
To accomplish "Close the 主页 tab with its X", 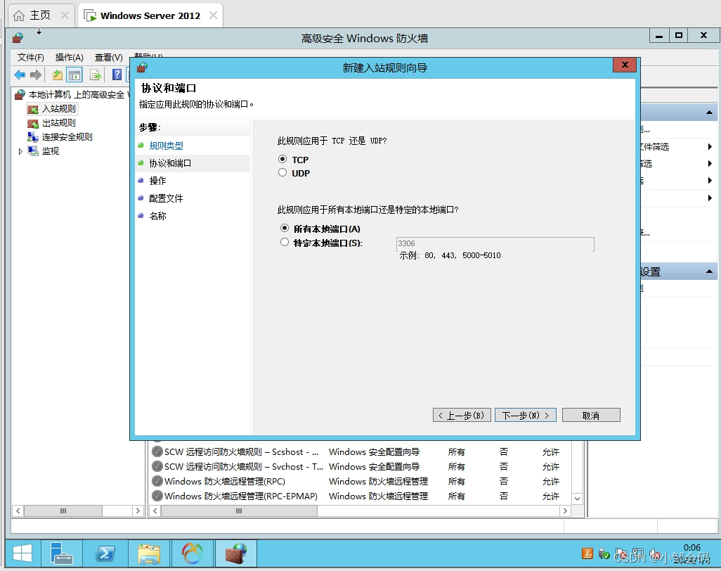I will click(x=65, y=15).
